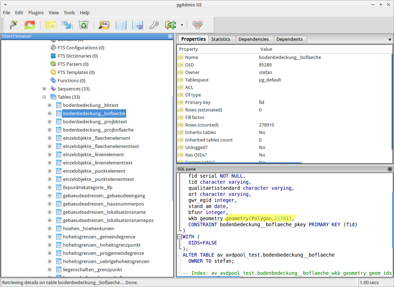Collapse the WITH block in SQL pane
The image size is (394, 287).
(x=180, y=237)
